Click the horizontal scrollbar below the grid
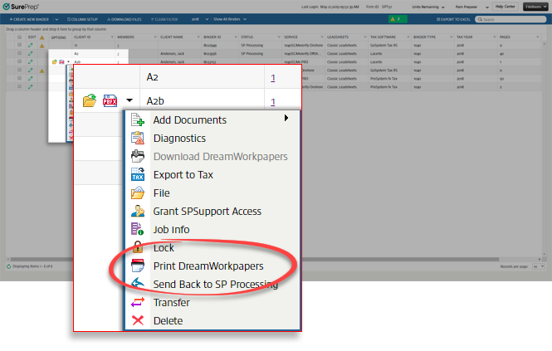 pyautogui.click(x=254, y=259)
